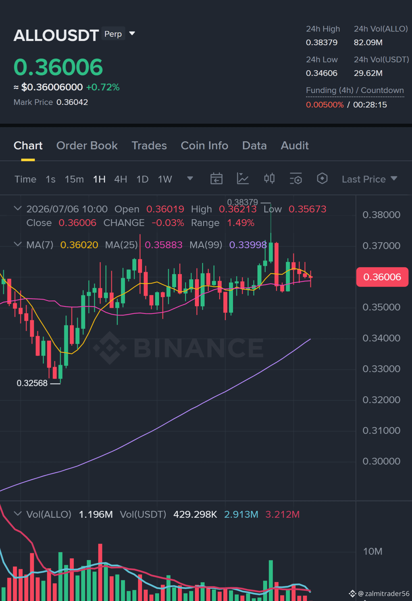412x601 pixels.
Task: Select the 1W interval
Action: (x=165, y=179)
